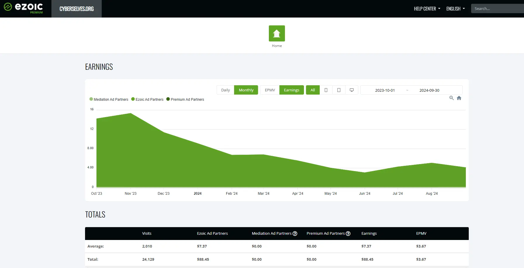Click the TOTALS section heading
The height and width of the screenshot is (268, 524).
tap(95, 215)
